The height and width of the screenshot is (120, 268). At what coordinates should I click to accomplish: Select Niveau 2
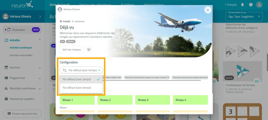pos(115,100)
